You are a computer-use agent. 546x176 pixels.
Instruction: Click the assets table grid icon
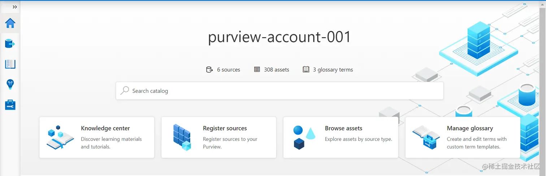coord(257,69)
